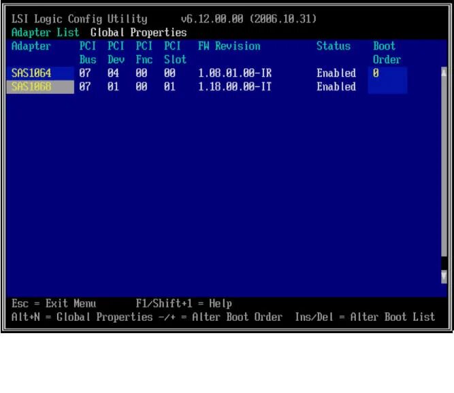The image size is (454, 393).
Task: Open the Global Properties tab
Action: tap(138, 33)
